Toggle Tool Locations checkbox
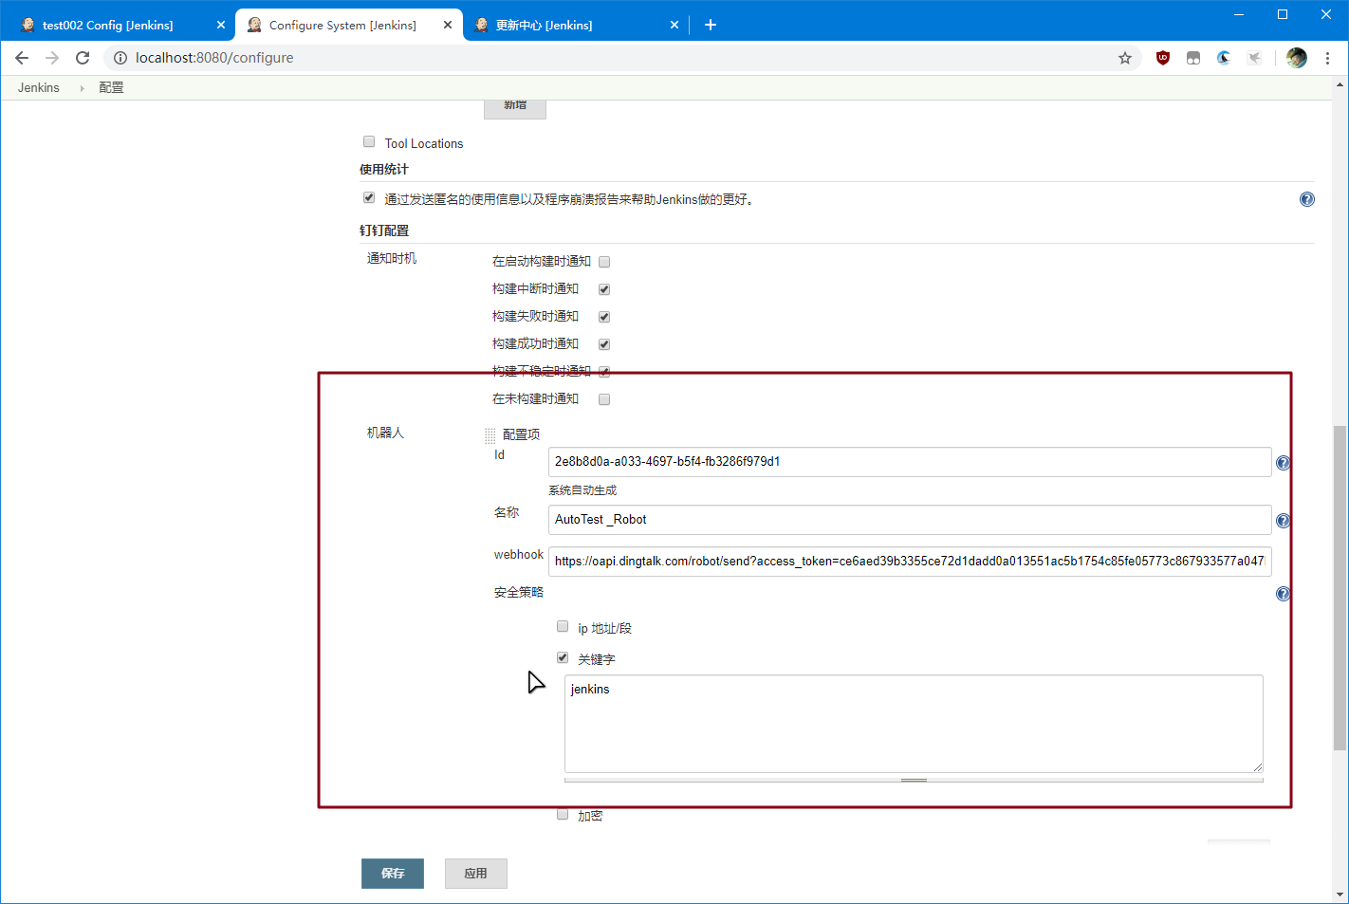1349x904 pixels. 369,141
